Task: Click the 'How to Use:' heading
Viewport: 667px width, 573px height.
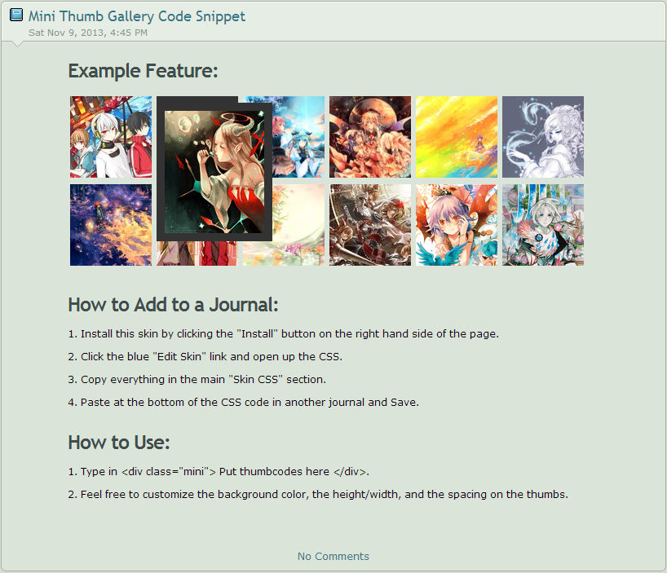Action: 119,443
